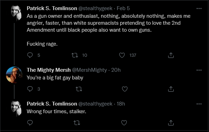The width and height of the screenshot is (209, 132).
Task: Share the Feb 5 Patrick S. Tomlinson tweet
Action: pos(171,55)
